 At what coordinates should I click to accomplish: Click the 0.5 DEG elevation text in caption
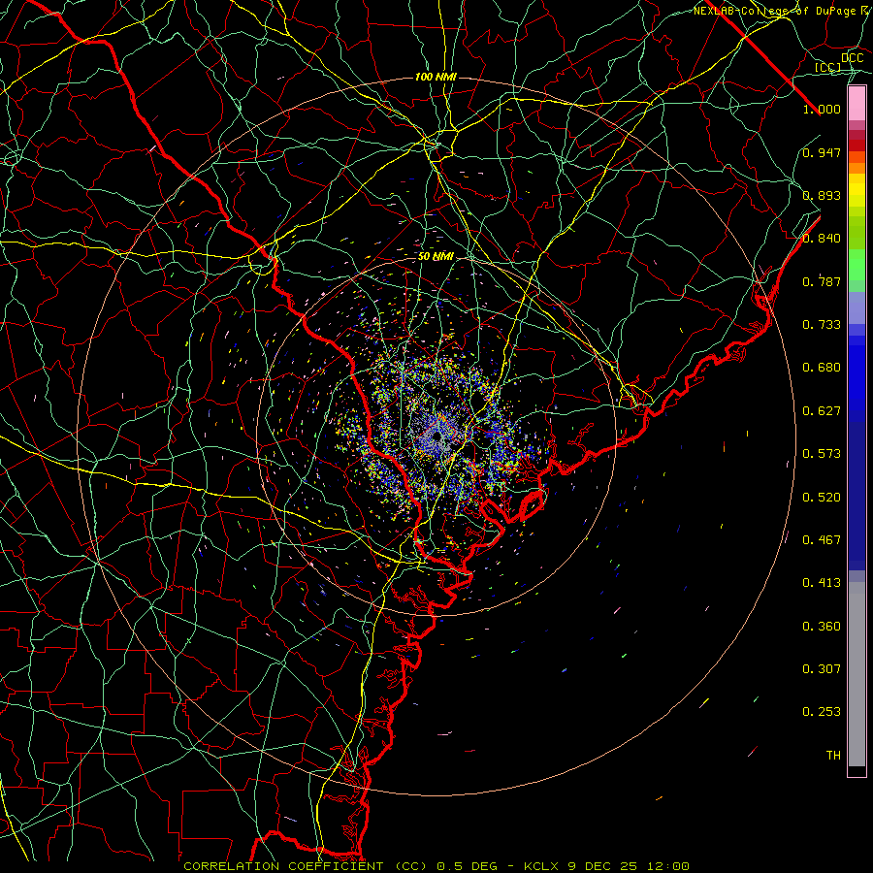point(469,866)
